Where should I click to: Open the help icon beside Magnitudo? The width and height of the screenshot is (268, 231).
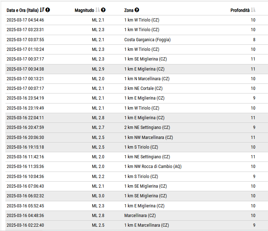pyautogui.click(x=103, y=10)
